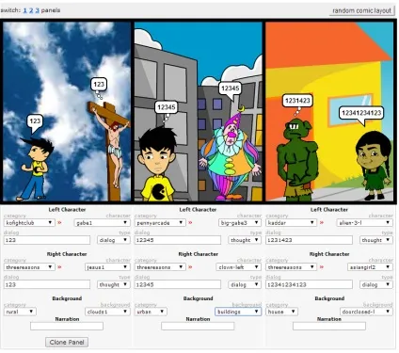Image resolution: width=399 pixels, height=353 pixels.
Task: Open the buildings background dropdown
Action: coord(238,312)
